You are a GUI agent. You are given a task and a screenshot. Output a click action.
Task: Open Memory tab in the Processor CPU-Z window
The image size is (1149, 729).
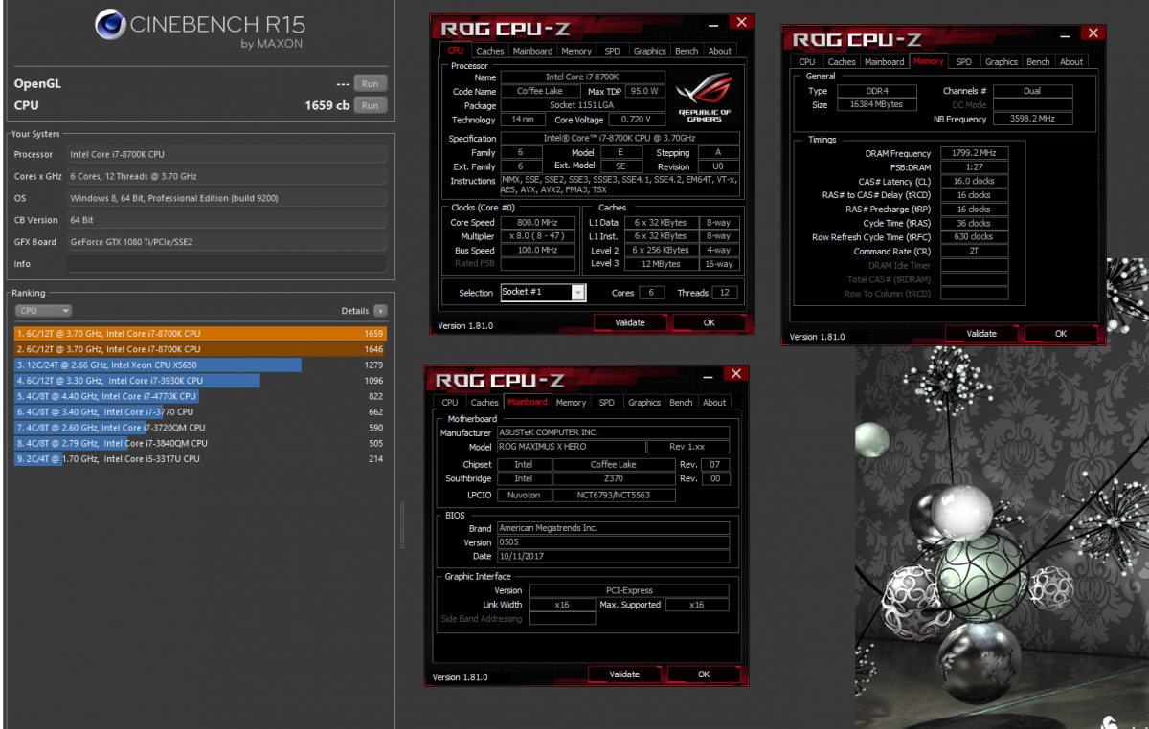(x=576, y=51)
